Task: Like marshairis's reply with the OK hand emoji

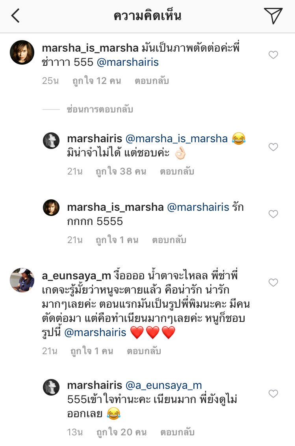Action: [x=273, y=147]
